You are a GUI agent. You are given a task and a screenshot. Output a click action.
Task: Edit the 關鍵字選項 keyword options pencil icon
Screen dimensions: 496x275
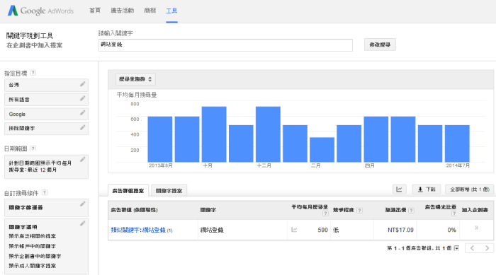83,223
